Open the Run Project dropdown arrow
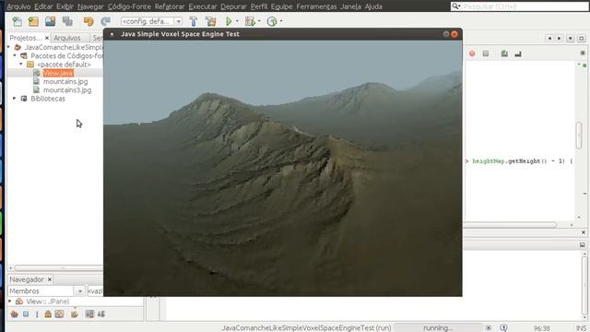Image resolution: width=590 pixels, height=332 pixels. pos(237,21)
